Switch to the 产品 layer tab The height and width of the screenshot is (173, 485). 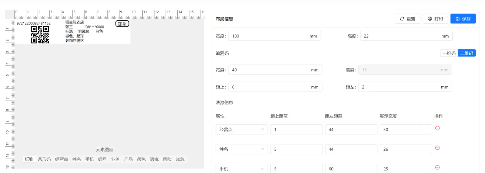point(129,159)
